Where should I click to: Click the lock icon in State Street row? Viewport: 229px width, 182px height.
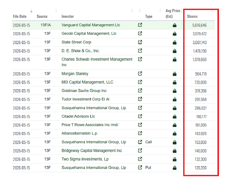[x=175, y=43]
